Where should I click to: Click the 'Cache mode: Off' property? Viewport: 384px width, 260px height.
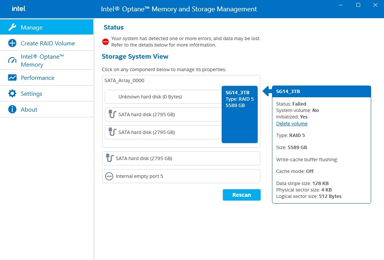click(295, 171)
